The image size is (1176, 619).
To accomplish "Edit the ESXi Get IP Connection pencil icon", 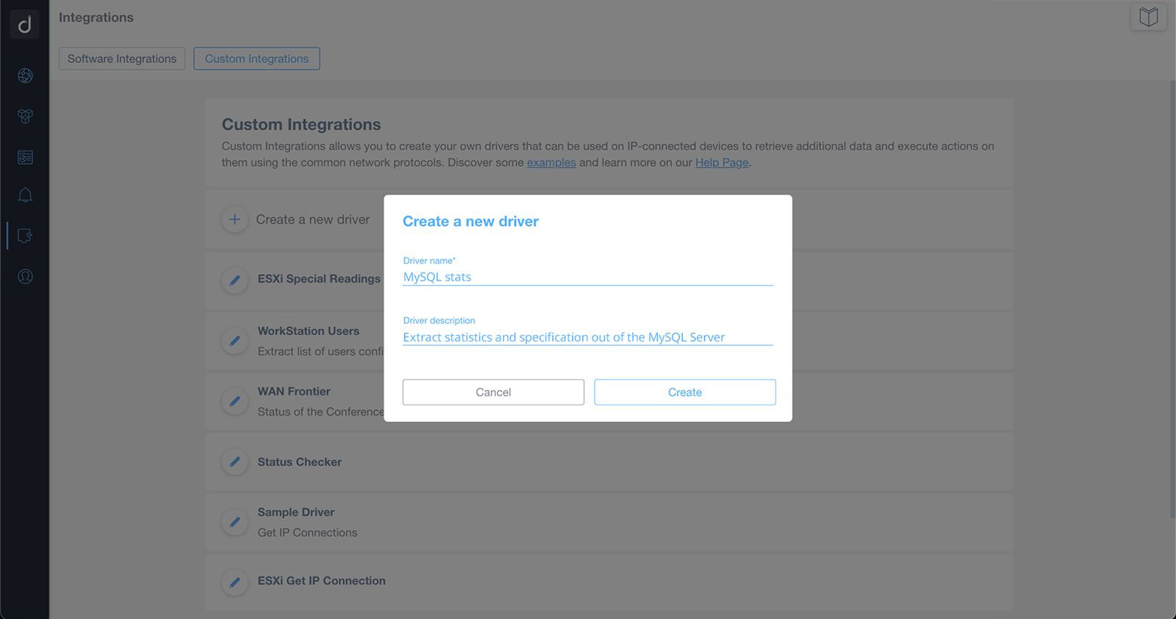I will click(234, 582).
